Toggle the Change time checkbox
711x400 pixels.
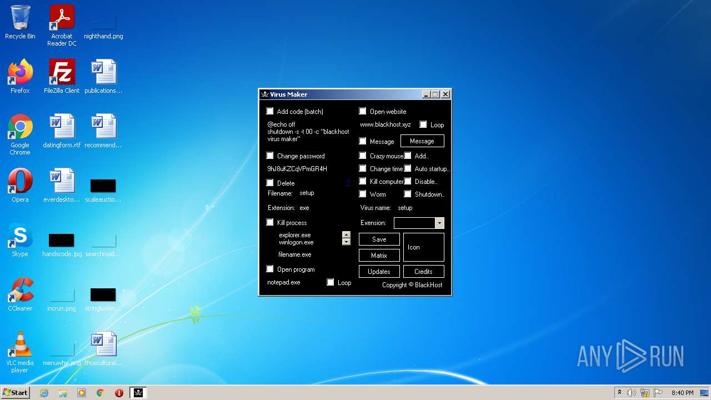click(363, 168)
